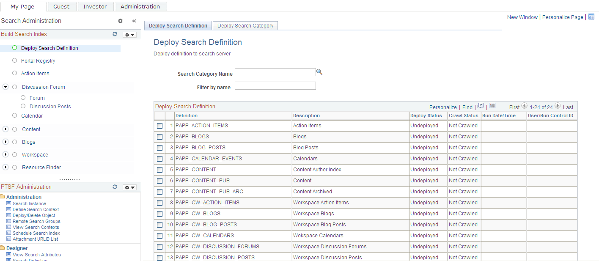Screen dimensions: 599x261
Task: Click the Search Instance page icon
Action: coord(9,203)
